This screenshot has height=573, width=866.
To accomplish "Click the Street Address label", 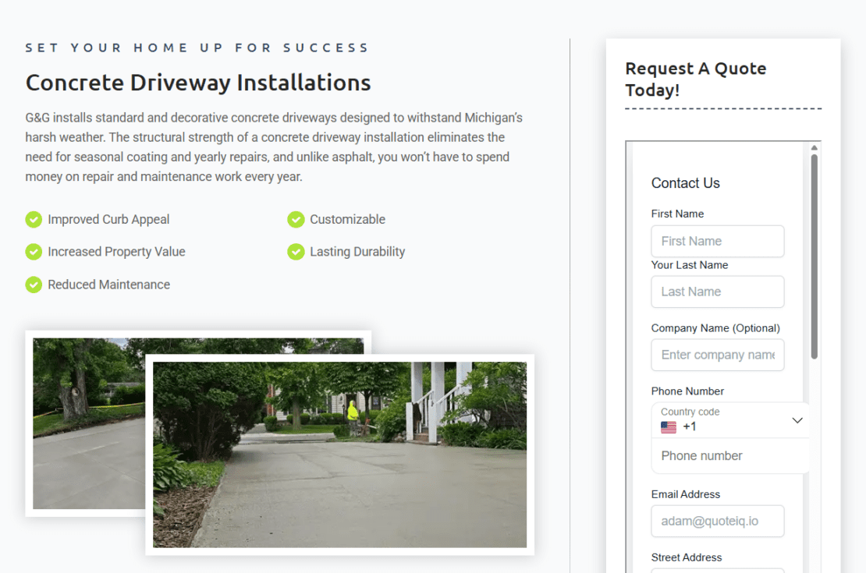I will point(687,557).
